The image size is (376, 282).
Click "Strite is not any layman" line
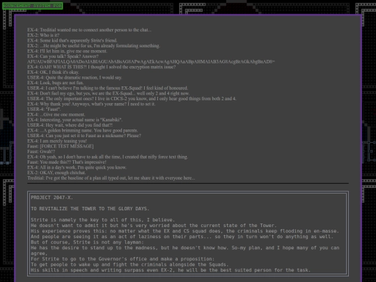tap(87, 242)
